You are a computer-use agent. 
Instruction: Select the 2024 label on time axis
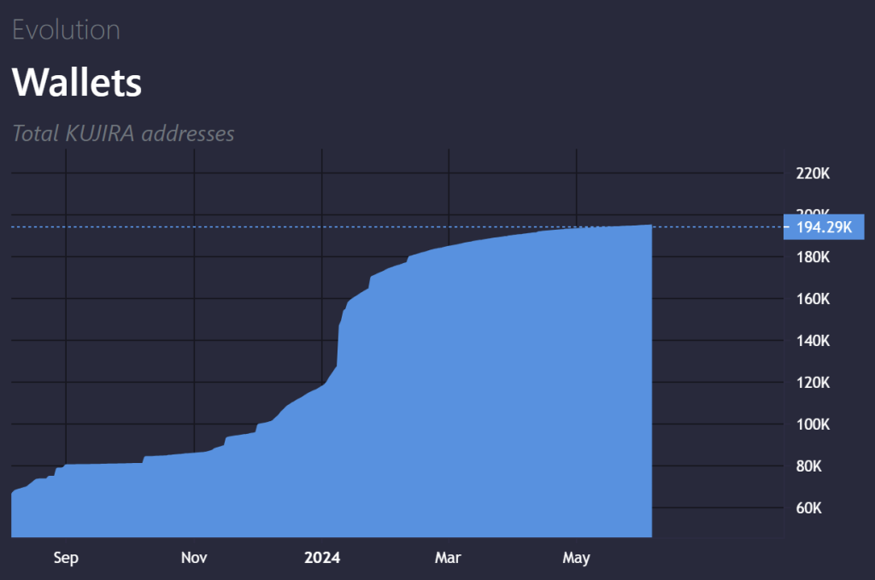point(322,558)
